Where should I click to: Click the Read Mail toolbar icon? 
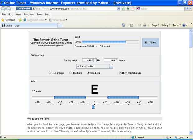(x=139, y=25)
